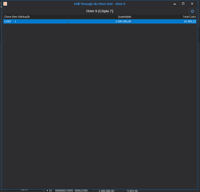Sort by Quantidade column header
This screenshot has width=200, height=192.
100,17
